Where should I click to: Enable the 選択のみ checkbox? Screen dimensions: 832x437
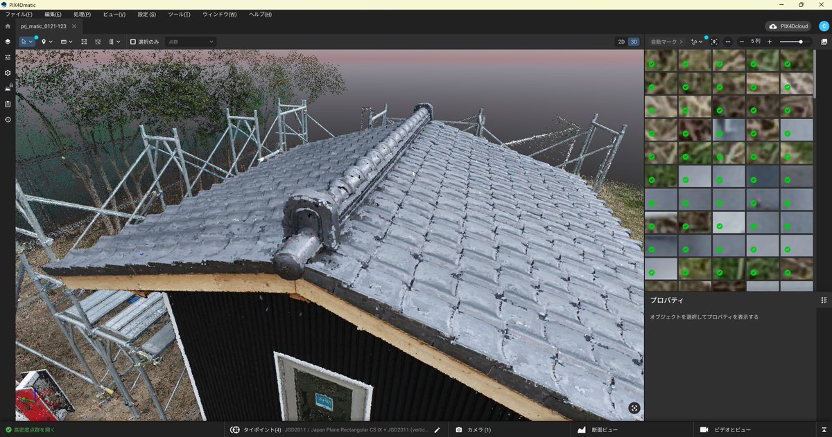coord(133,42)
